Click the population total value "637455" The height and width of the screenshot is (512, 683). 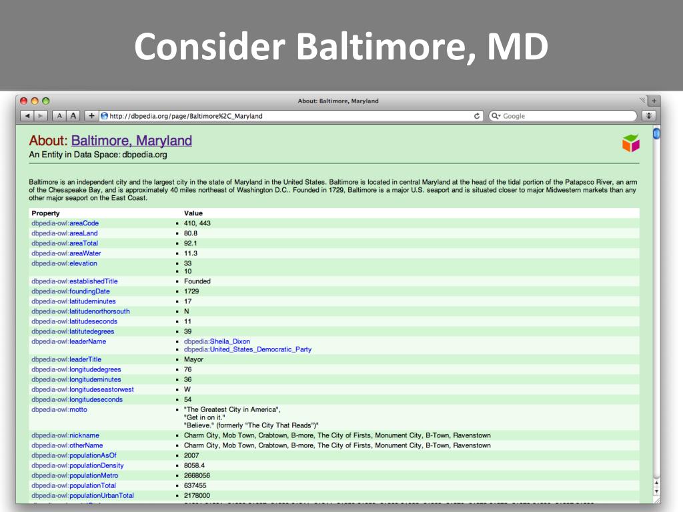(x=195, y=485)
